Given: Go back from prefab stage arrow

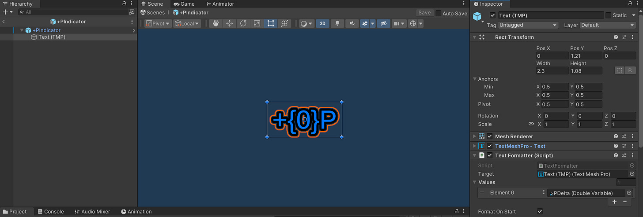Looking at the screenshot, I should 4,21.
